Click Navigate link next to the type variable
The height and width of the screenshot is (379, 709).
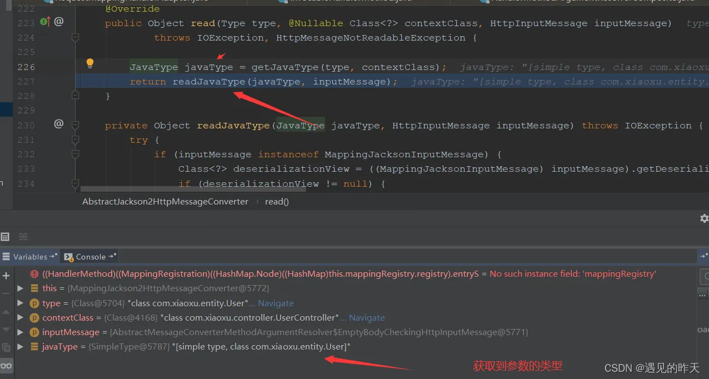[276, 303]
